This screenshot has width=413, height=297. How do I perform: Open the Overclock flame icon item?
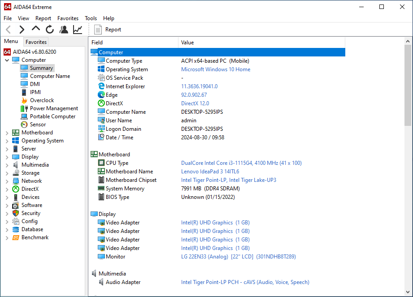pyautogui.click(x=24, y=100)
